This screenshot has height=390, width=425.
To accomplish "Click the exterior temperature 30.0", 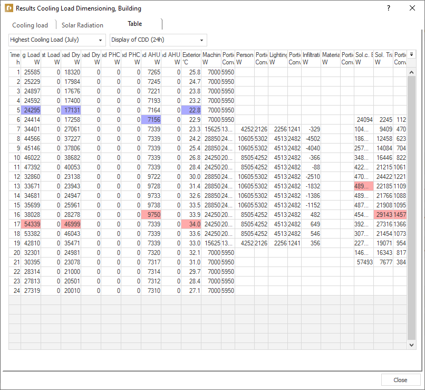I will pyautogui.click(x=191, y=177).
